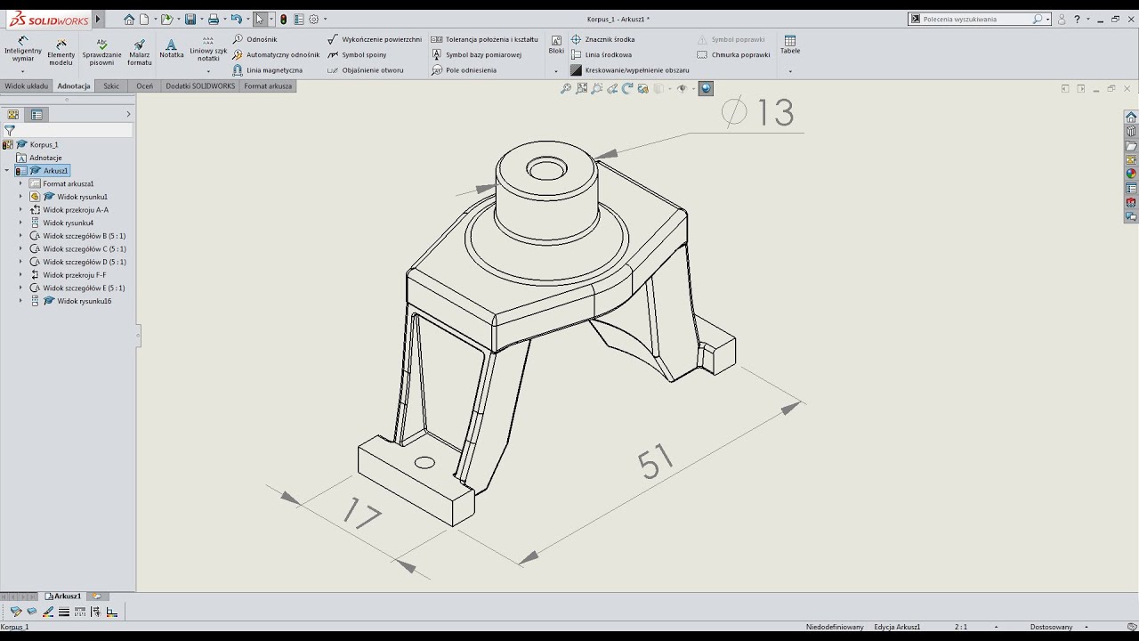Toggle hide/show items eye icon
The image size is (1139, 641).
point(682,88)
